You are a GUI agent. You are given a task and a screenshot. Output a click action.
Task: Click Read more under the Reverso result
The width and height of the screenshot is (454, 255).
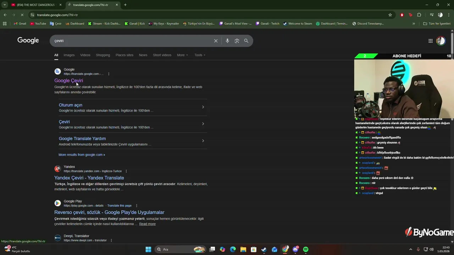pyautogui.click(x=147, y=224)
